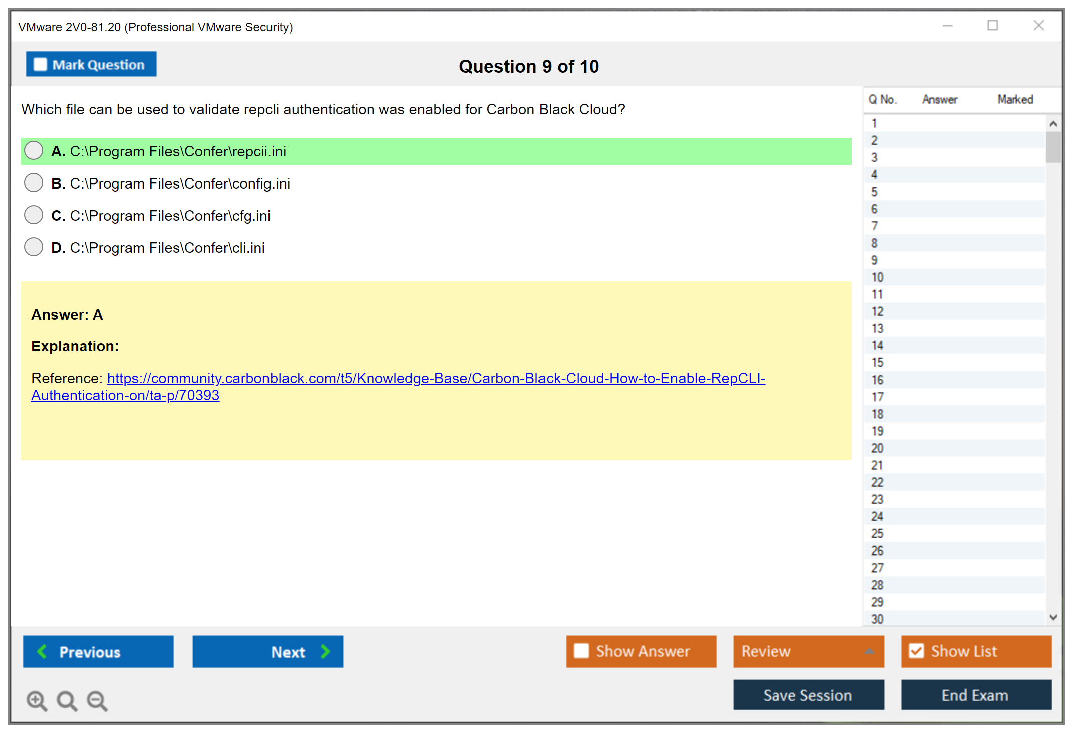The image size is (1077, 737).
Task: Click the green right arrow on Next
Action: click(325, 651)
